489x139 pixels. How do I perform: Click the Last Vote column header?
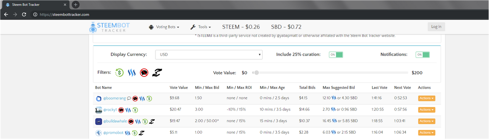pyautogui.click(x=380, y=88)
